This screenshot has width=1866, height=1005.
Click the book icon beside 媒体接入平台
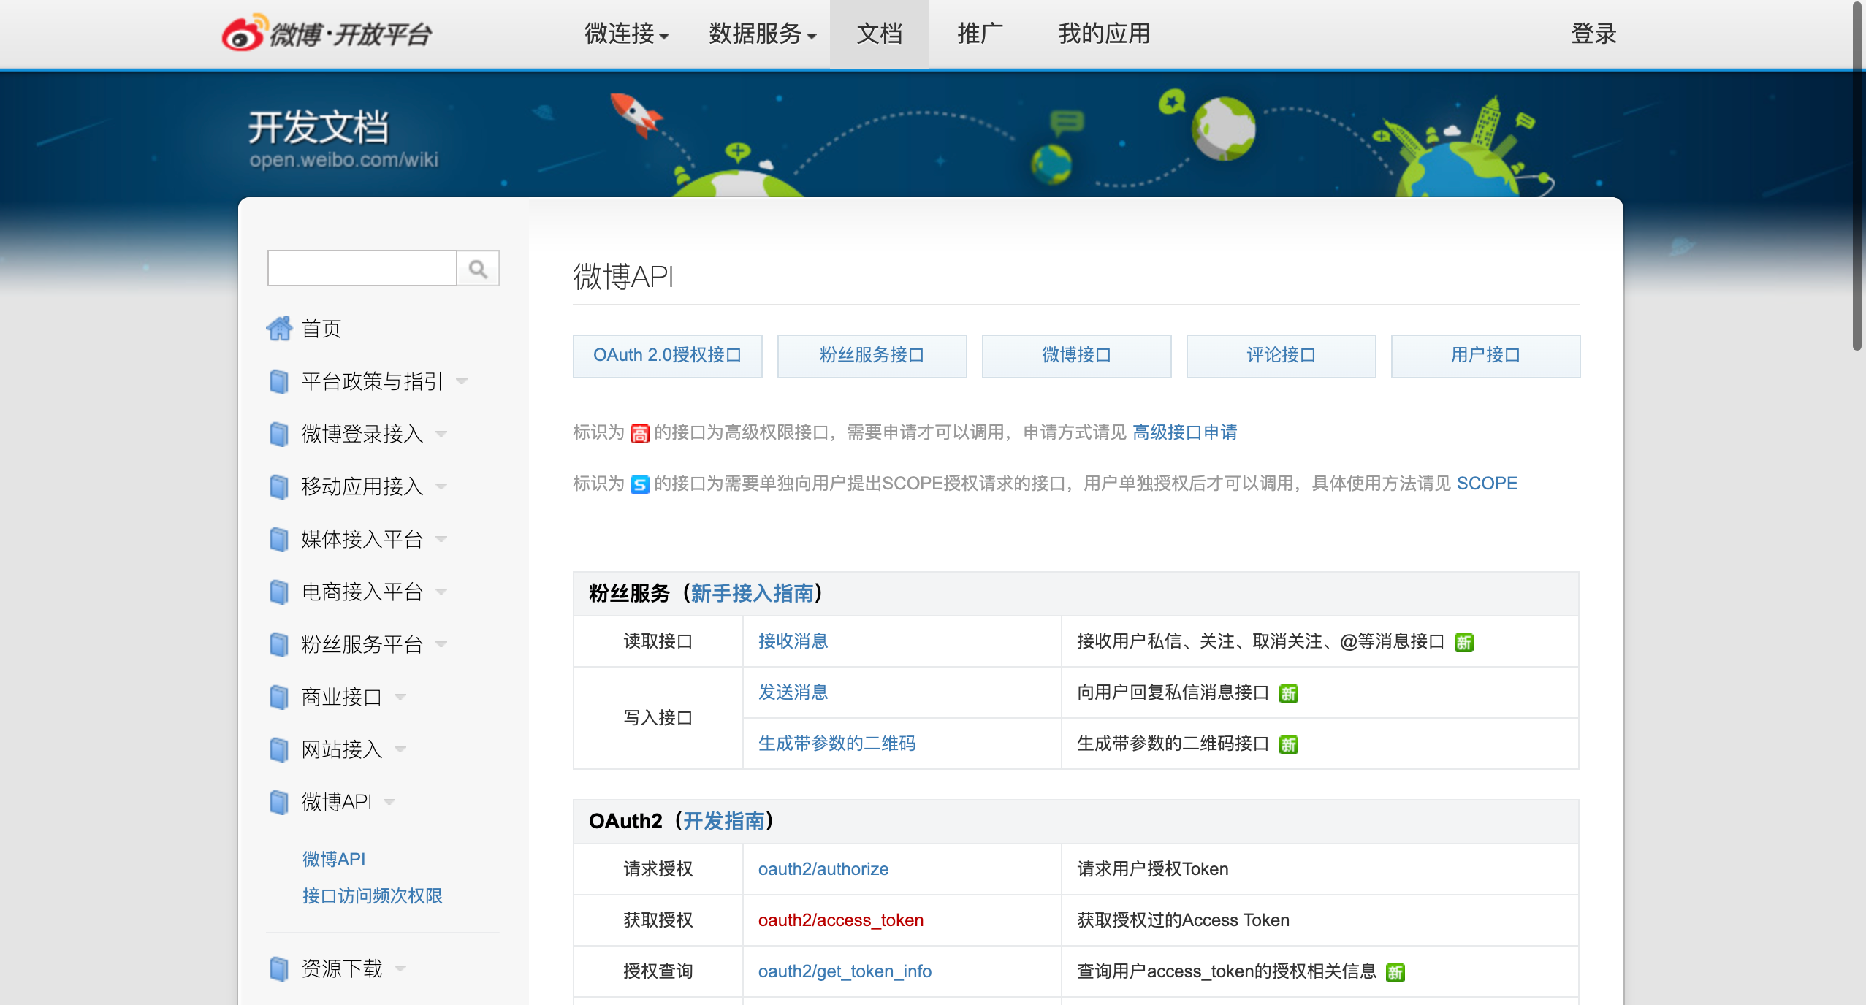(x=278, y=539)
